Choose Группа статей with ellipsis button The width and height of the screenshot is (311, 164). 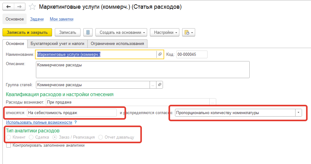pos(153,85)
